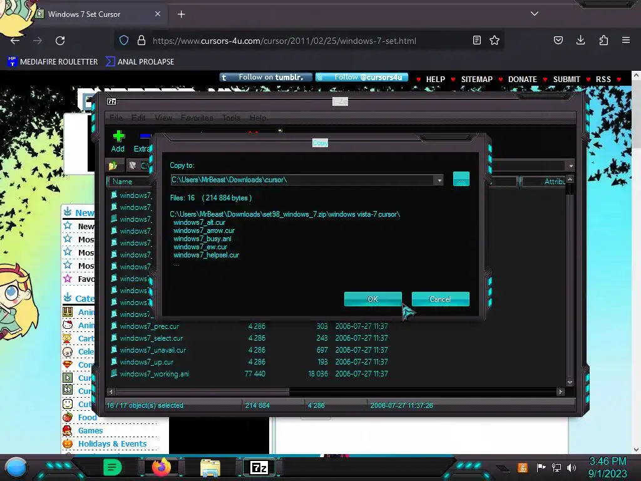Open the Games category link

pos(90,431)
